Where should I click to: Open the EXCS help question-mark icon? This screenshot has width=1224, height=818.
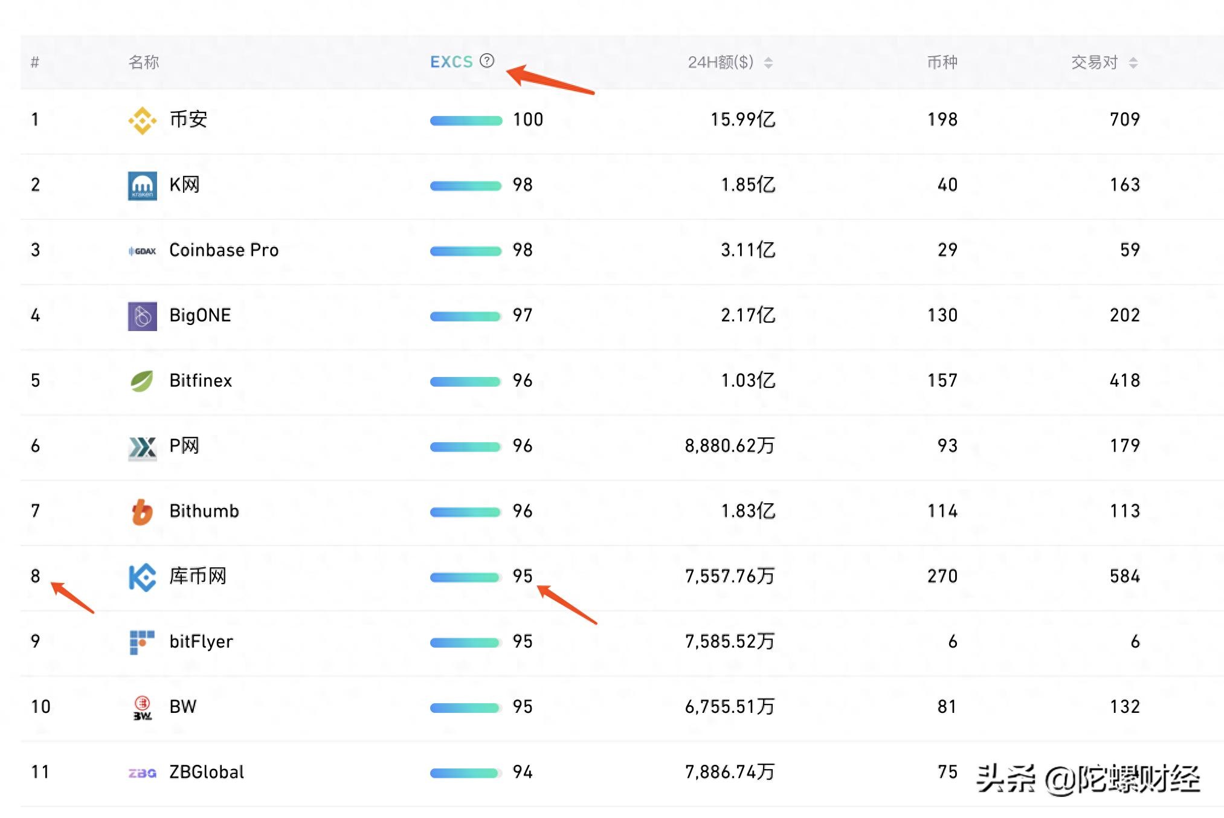coord(487,61)
